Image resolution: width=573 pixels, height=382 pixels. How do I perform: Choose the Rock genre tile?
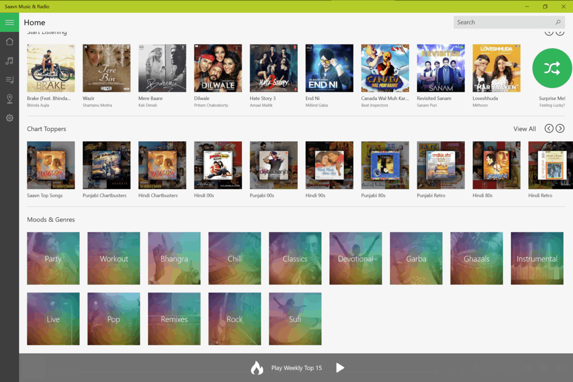point(235,319)
